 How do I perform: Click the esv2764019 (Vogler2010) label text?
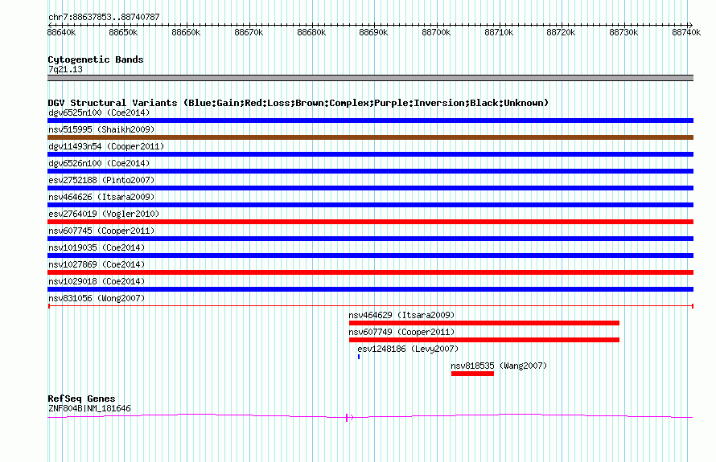(104, 214)
